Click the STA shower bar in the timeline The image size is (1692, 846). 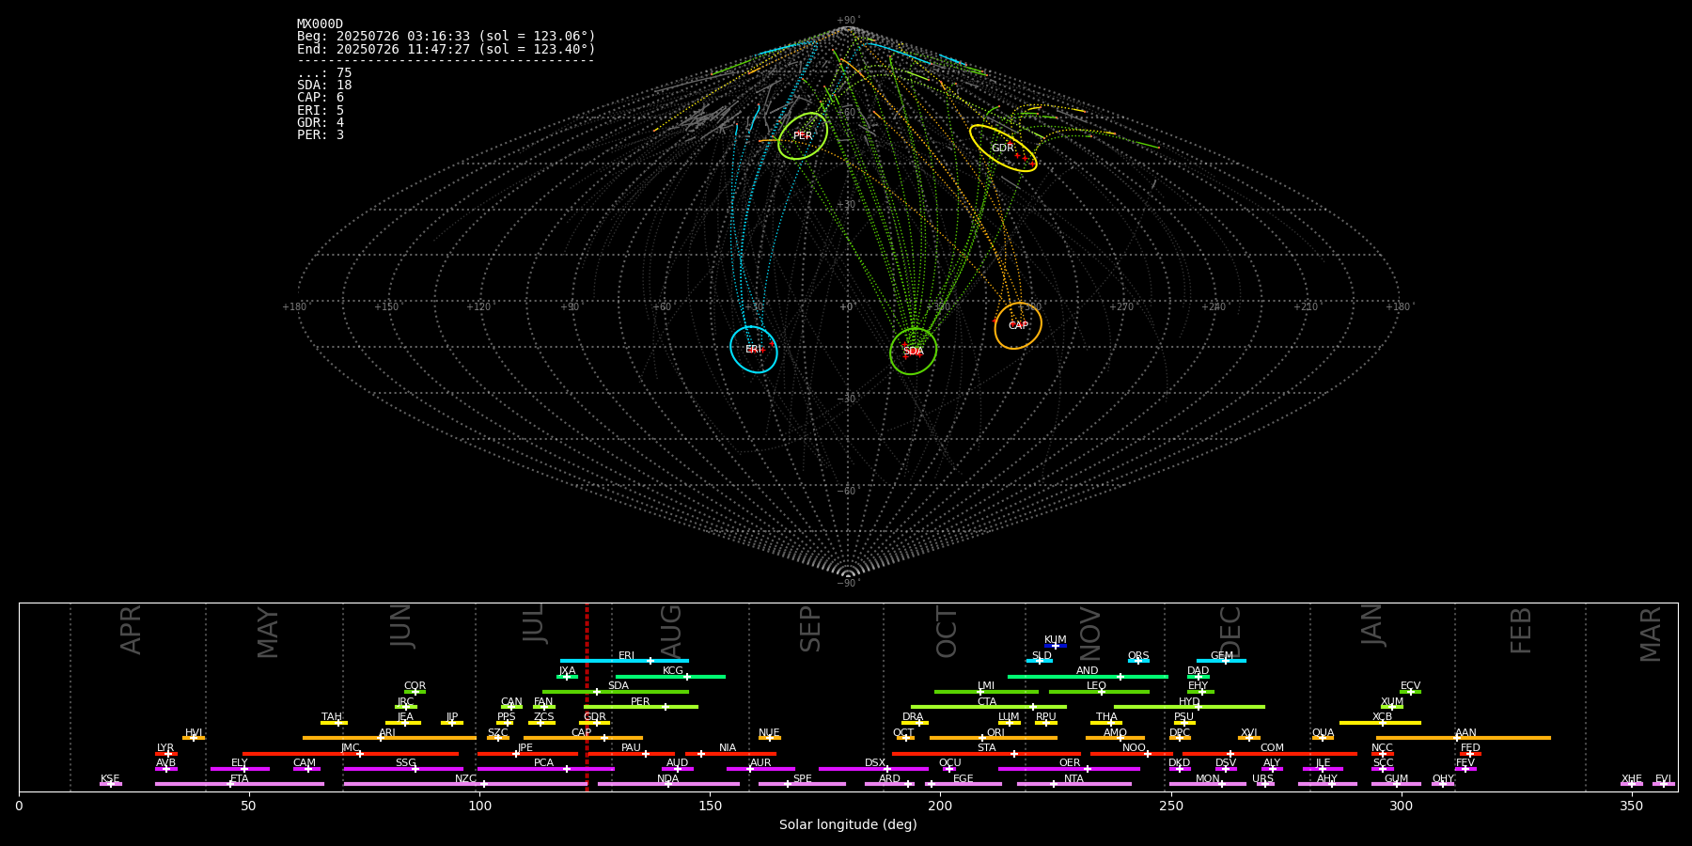[986, 754]
